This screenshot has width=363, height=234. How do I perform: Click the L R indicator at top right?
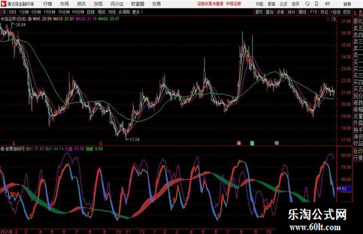coord(358,13)
